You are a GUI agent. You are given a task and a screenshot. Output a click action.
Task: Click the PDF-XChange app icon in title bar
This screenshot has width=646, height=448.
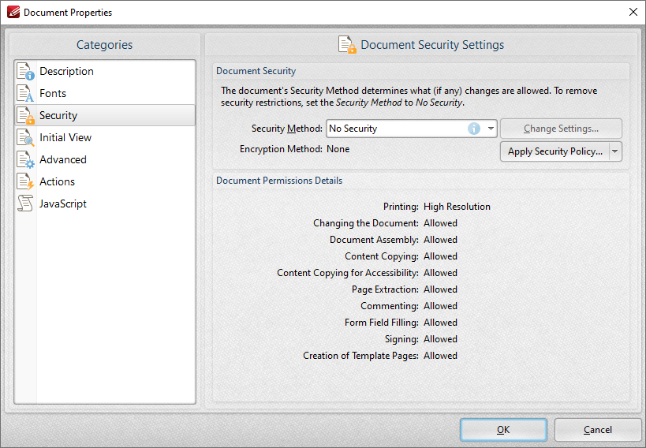[x=13, y=12]
